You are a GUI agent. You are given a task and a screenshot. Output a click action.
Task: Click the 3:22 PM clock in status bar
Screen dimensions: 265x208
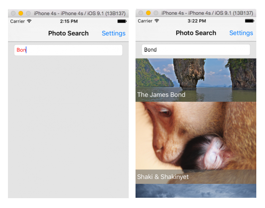(x=196, y=21)
